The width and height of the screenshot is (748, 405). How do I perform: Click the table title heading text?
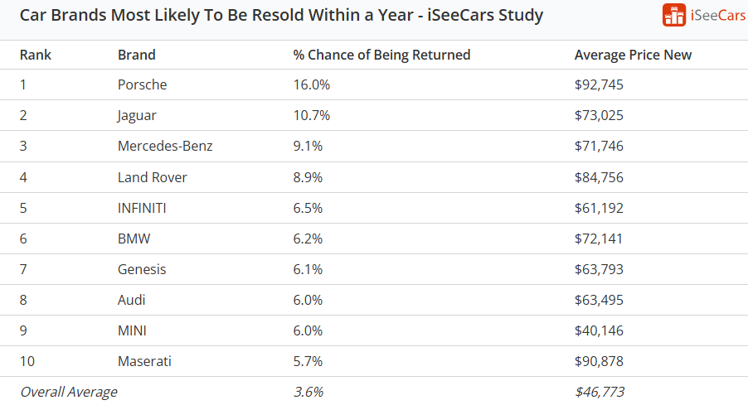[x=281, y=15]
